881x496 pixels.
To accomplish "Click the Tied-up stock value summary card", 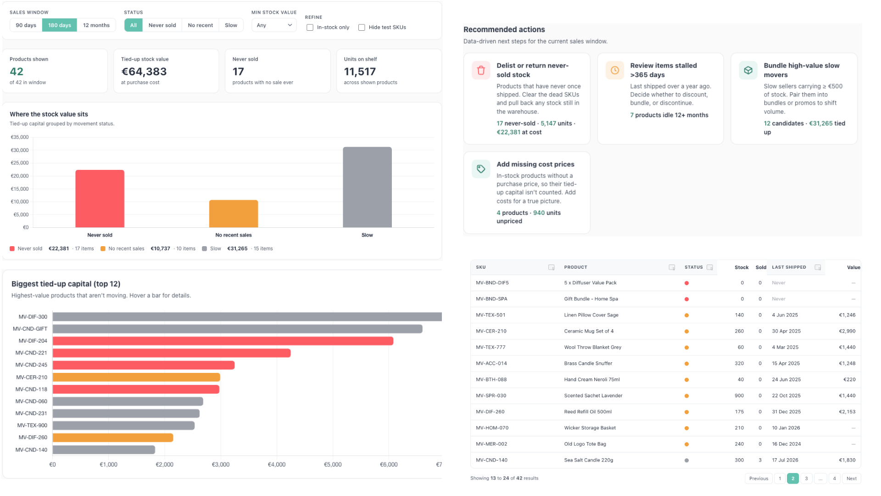I will point(166,71).
